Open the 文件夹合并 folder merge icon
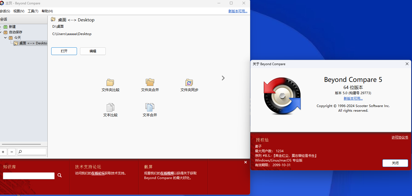The width and height of the screenshot is (412, 196). [150, 82]
